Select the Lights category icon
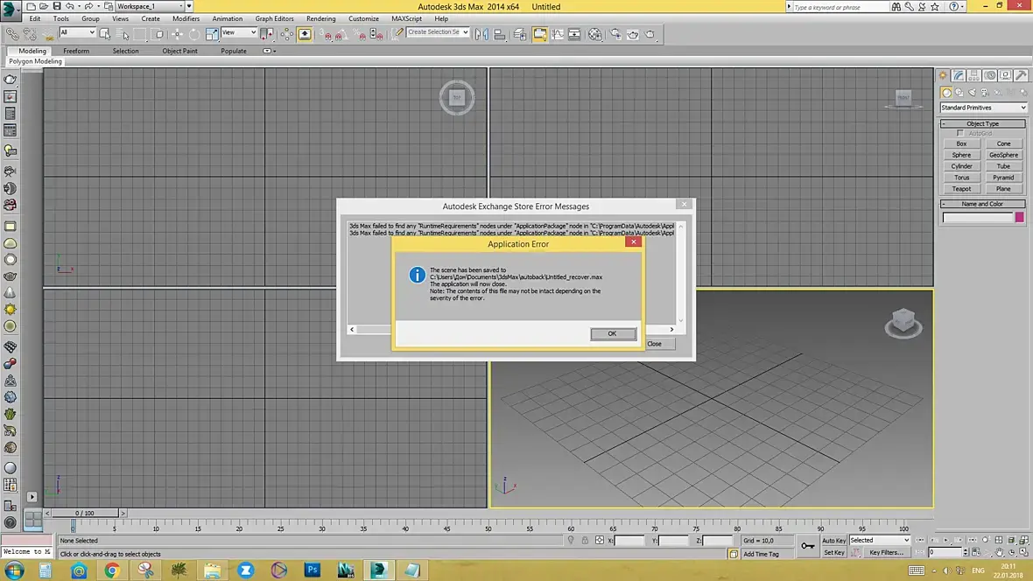1033x581 pixels. (x=972, y=92)
